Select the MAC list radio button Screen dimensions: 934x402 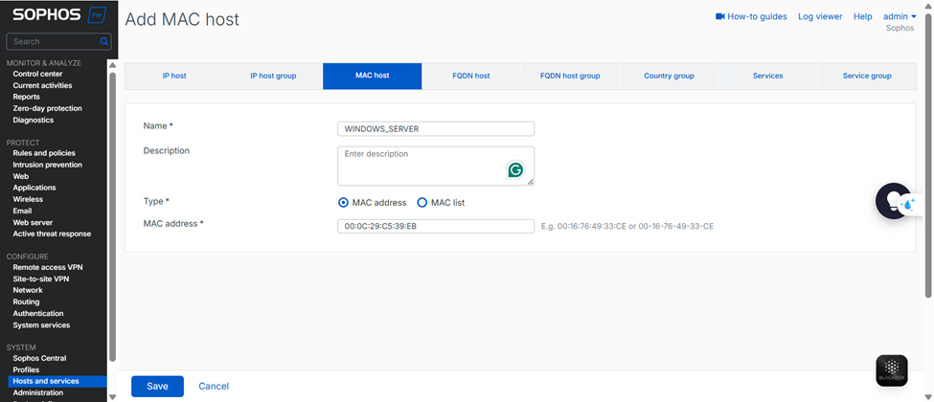(x=422, y=203)
